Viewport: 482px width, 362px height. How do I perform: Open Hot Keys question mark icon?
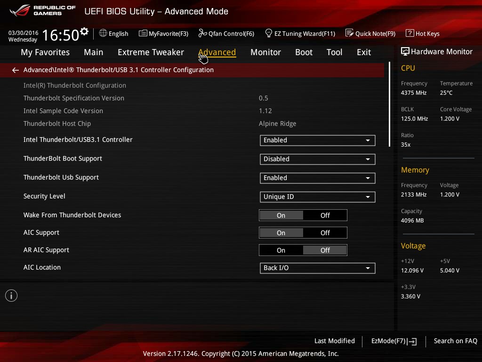410,33
